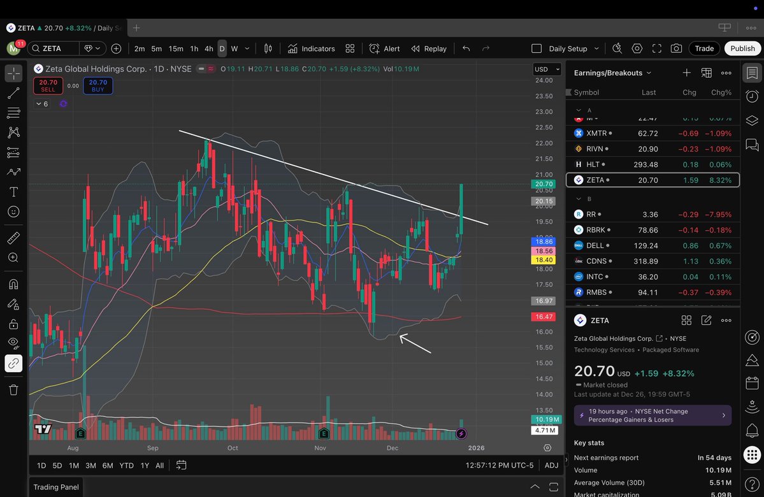
Task: Open the timeframe list dropdown arrow
Action: (x=247, y=48)
